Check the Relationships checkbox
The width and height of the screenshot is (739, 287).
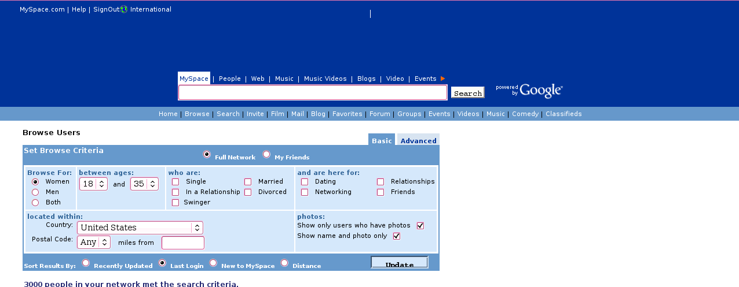[x=381, y=182]
